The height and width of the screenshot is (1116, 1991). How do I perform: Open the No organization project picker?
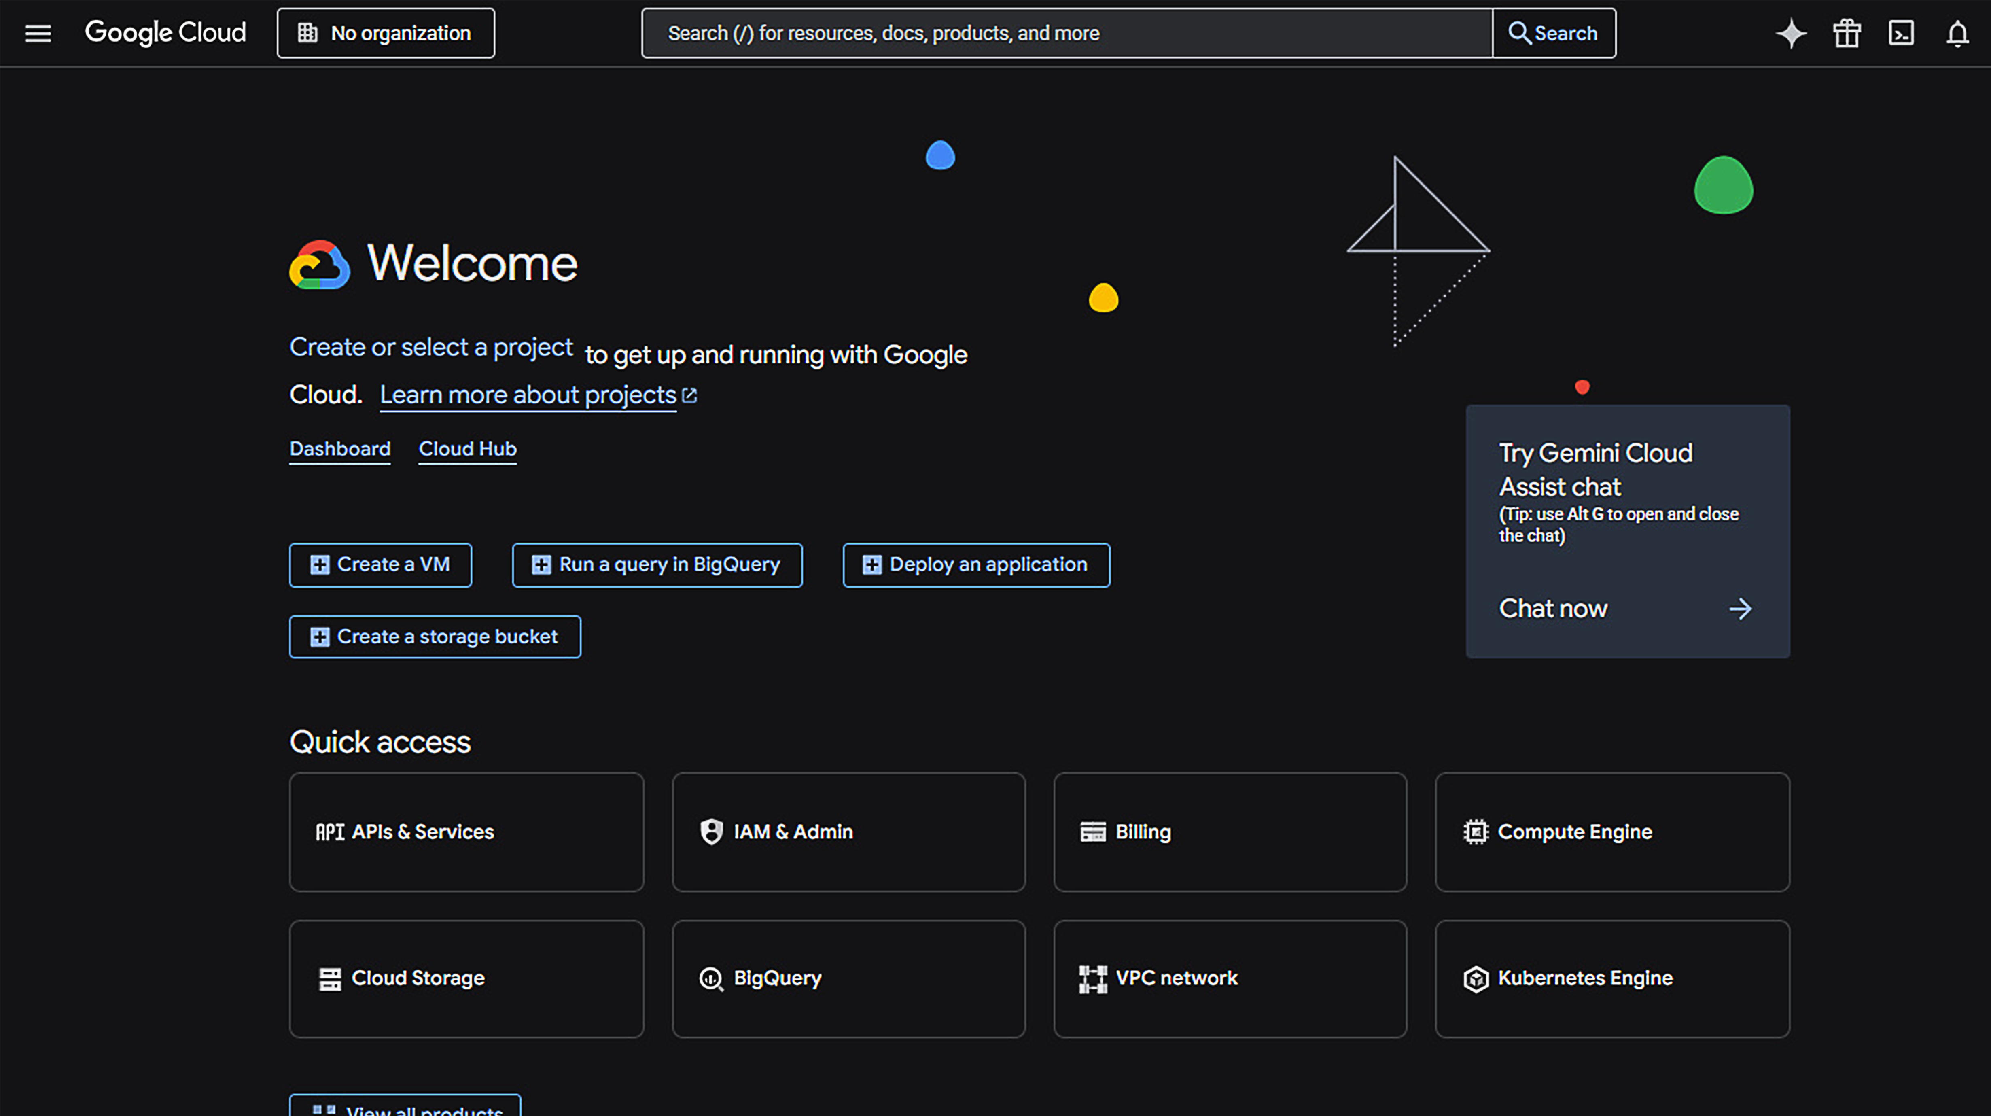coord(386,33)
